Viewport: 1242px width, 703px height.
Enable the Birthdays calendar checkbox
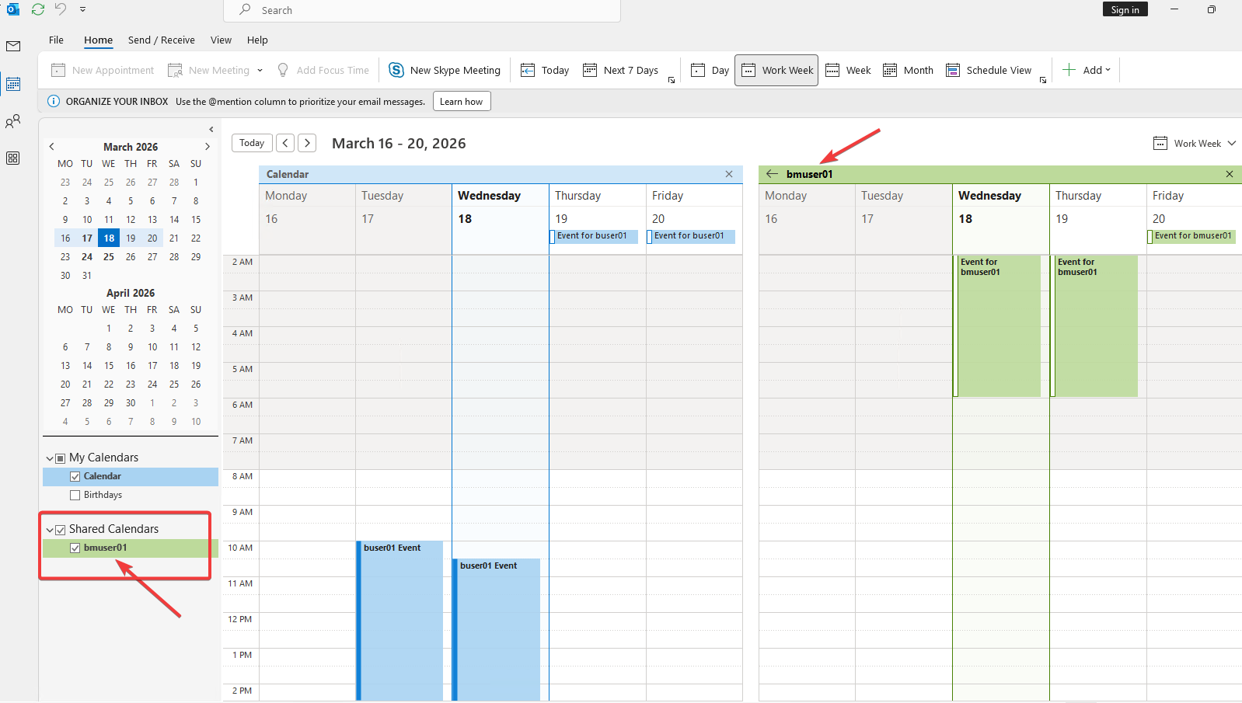point(75,495)
